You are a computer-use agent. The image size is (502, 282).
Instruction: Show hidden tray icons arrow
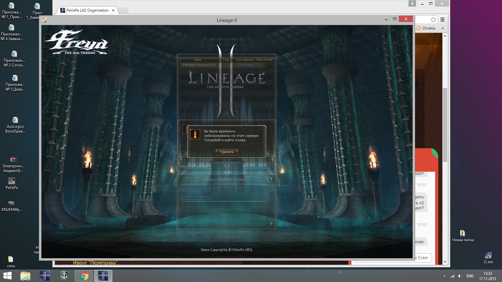pos(444,276)
